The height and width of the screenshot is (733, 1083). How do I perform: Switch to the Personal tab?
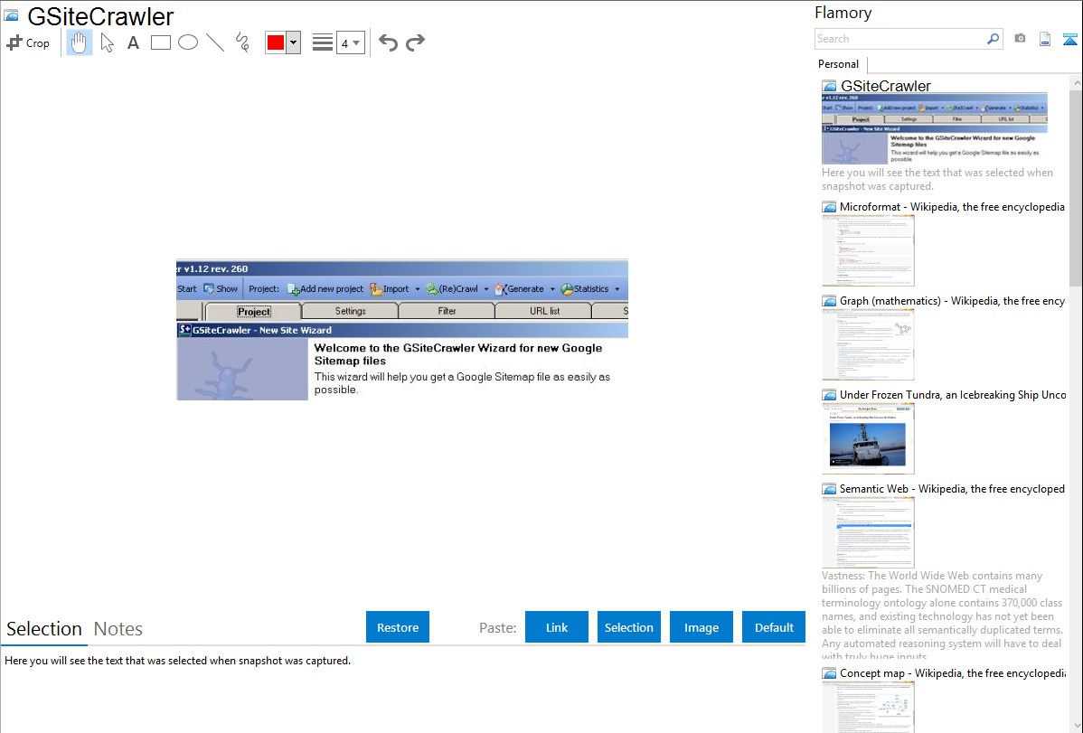[x=839, y=64]
